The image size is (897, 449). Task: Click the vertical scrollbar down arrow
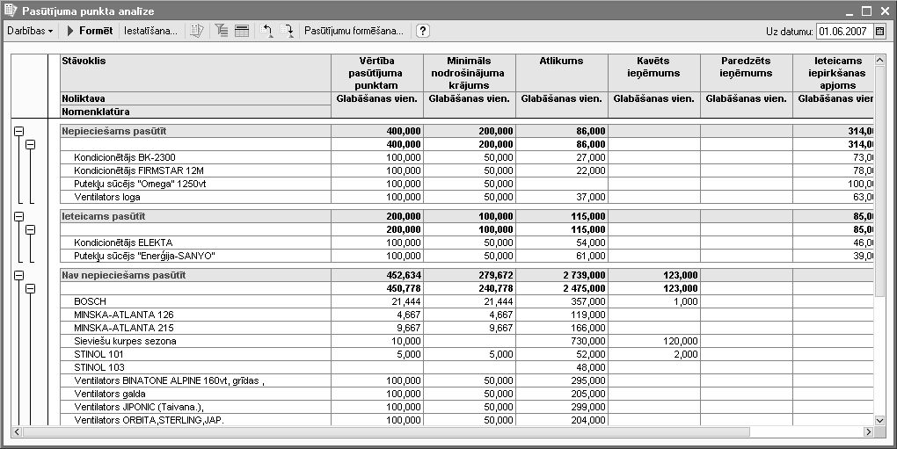pos(879,421)
